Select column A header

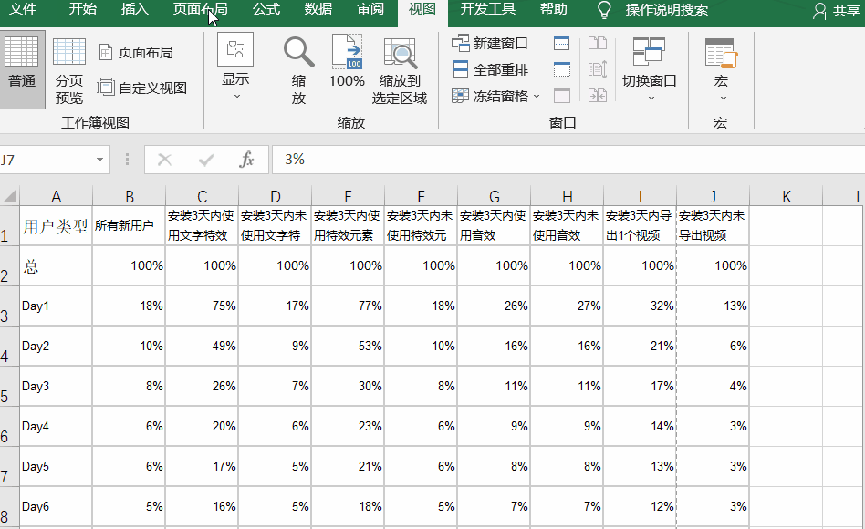click(56, 196)
